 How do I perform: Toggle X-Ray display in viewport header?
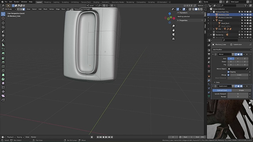190,9
